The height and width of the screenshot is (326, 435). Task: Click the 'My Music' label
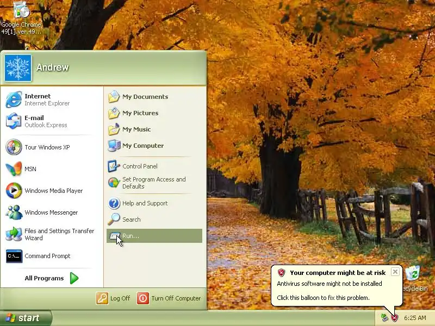[136, 129]
